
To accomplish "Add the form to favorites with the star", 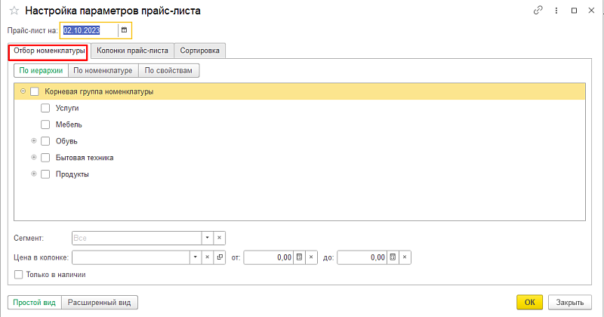I will 14,11.
